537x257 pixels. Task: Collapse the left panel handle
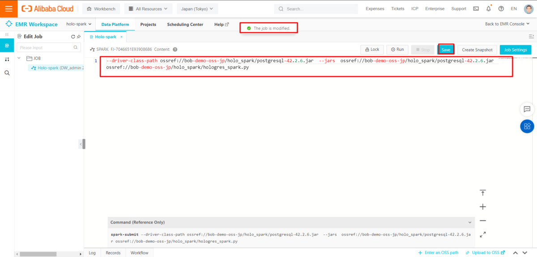click(82, 144)
